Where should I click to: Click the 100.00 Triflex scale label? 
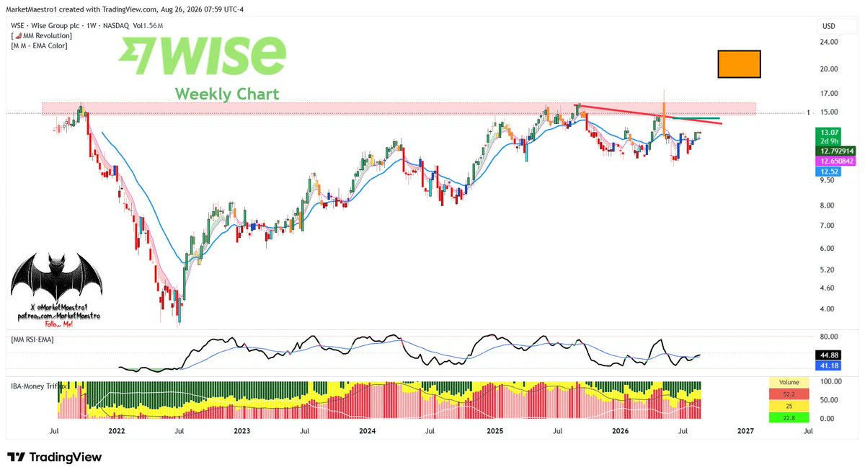830,381
